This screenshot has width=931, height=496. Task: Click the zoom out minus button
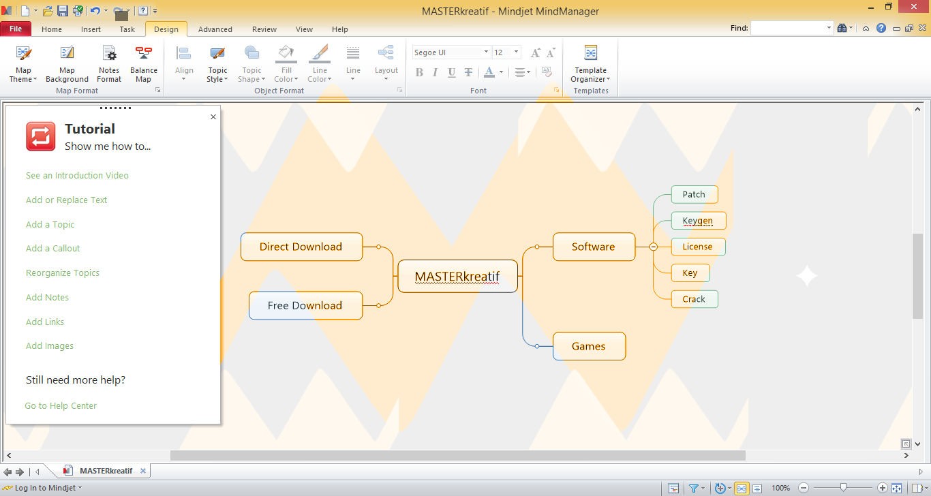point(804,488)
